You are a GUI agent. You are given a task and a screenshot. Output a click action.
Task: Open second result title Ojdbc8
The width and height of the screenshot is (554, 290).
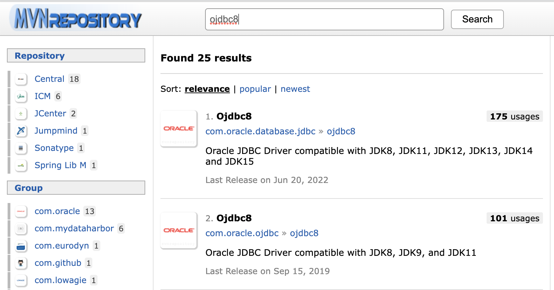(234, 218)
